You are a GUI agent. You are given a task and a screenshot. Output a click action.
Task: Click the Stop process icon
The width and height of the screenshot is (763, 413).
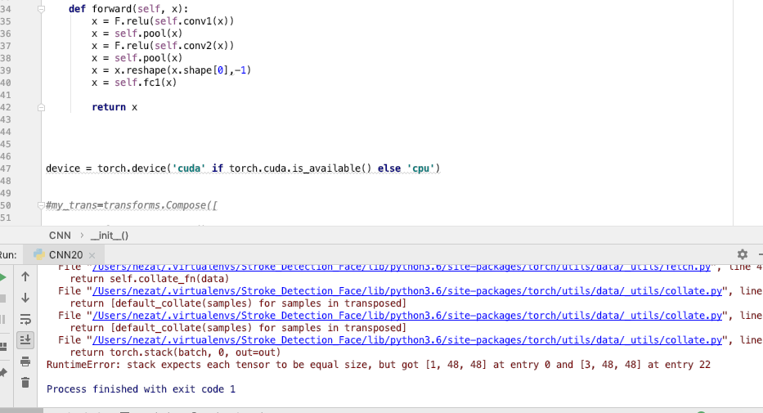(3, 298)
